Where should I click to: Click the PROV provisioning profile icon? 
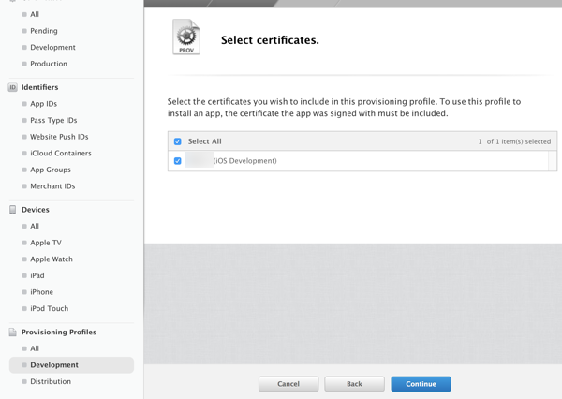click(186, 37)
